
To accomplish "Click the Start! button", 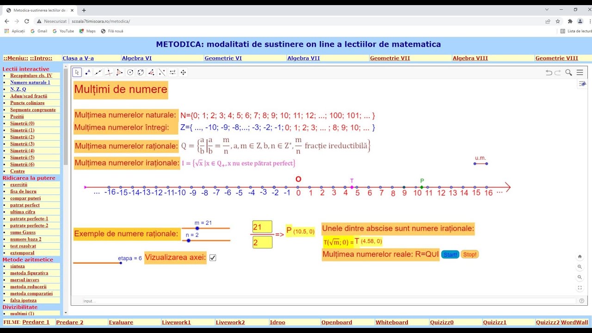I will 450,254.
